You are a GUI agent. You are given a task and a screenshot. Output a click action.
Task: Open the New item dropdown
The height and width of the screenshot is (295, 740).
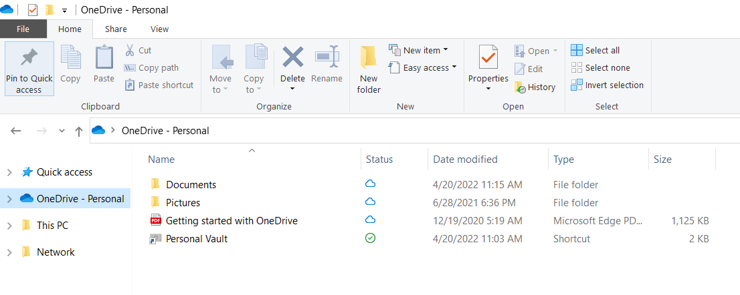[419, 50]
